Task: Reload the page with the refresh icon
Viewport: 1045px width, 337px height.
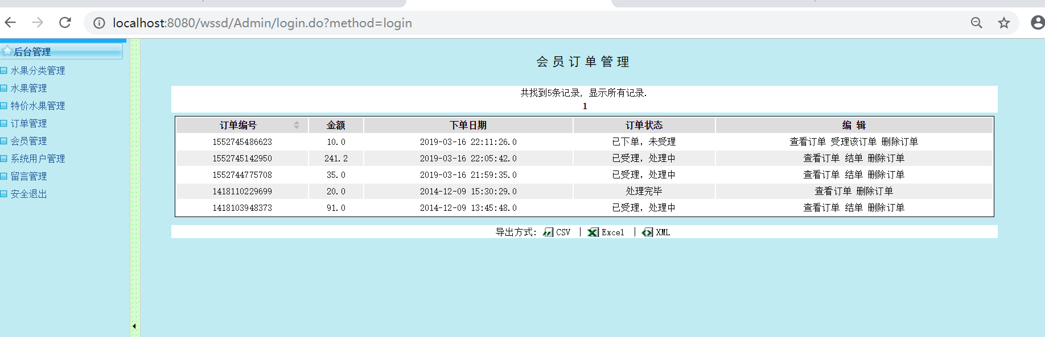Action: 65,23
